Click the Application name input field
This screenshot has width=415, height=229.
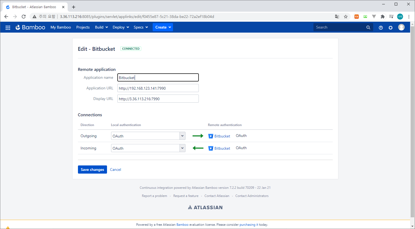158,77
